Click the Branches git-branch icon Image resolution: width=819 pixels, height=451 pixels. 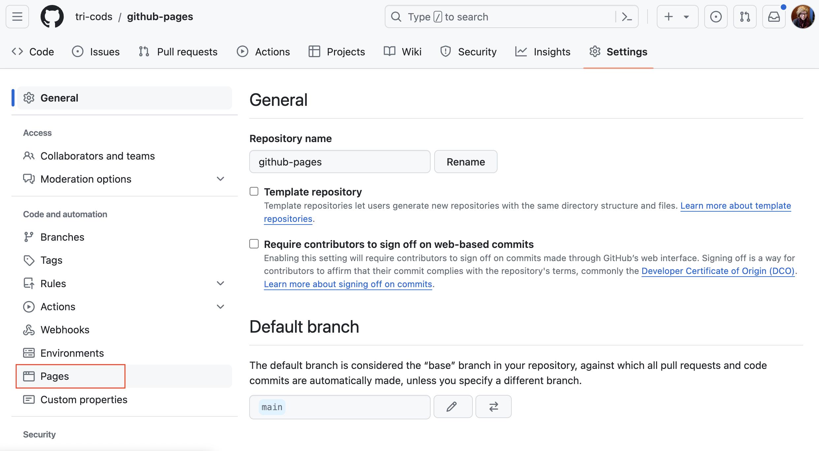(x=29, y=237)
